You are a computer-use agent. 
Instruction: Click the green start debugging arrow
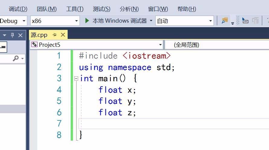point(87,21)
